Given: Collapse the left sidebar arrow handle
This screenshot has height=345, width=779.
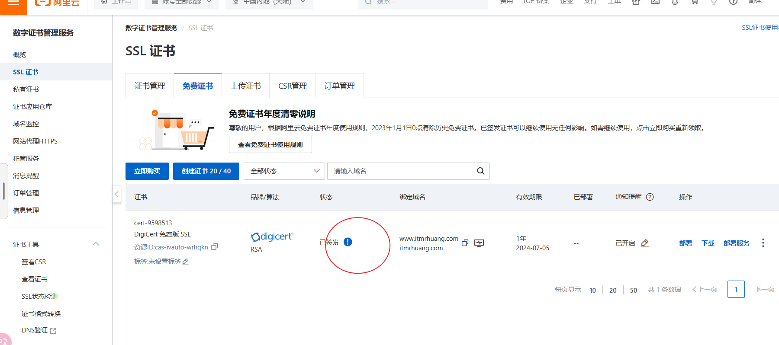Looking at the screenshot, I should click(116, 195).
